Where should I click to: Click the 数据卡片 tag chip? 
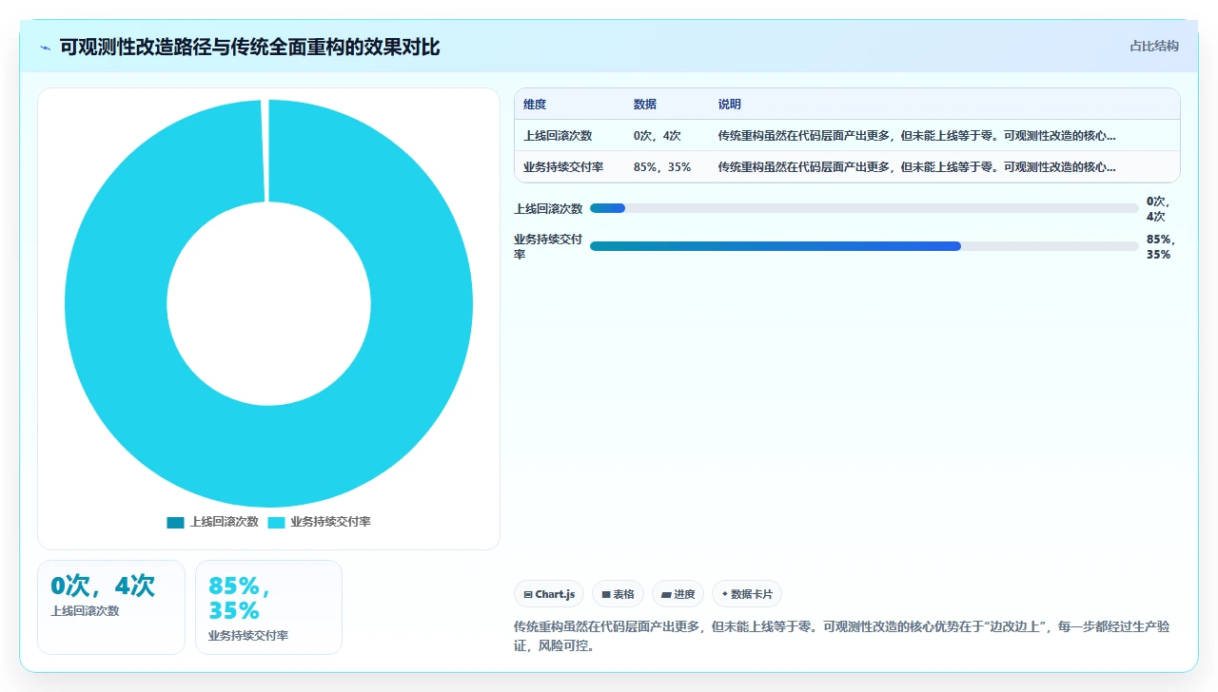[x=747, y=594]
